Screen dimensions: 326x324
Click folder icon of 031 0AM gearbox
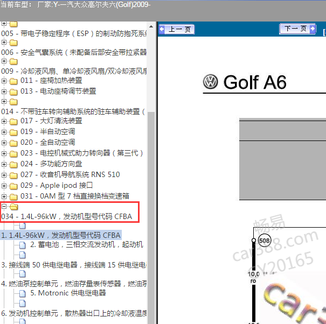click(x=13, y=196)
